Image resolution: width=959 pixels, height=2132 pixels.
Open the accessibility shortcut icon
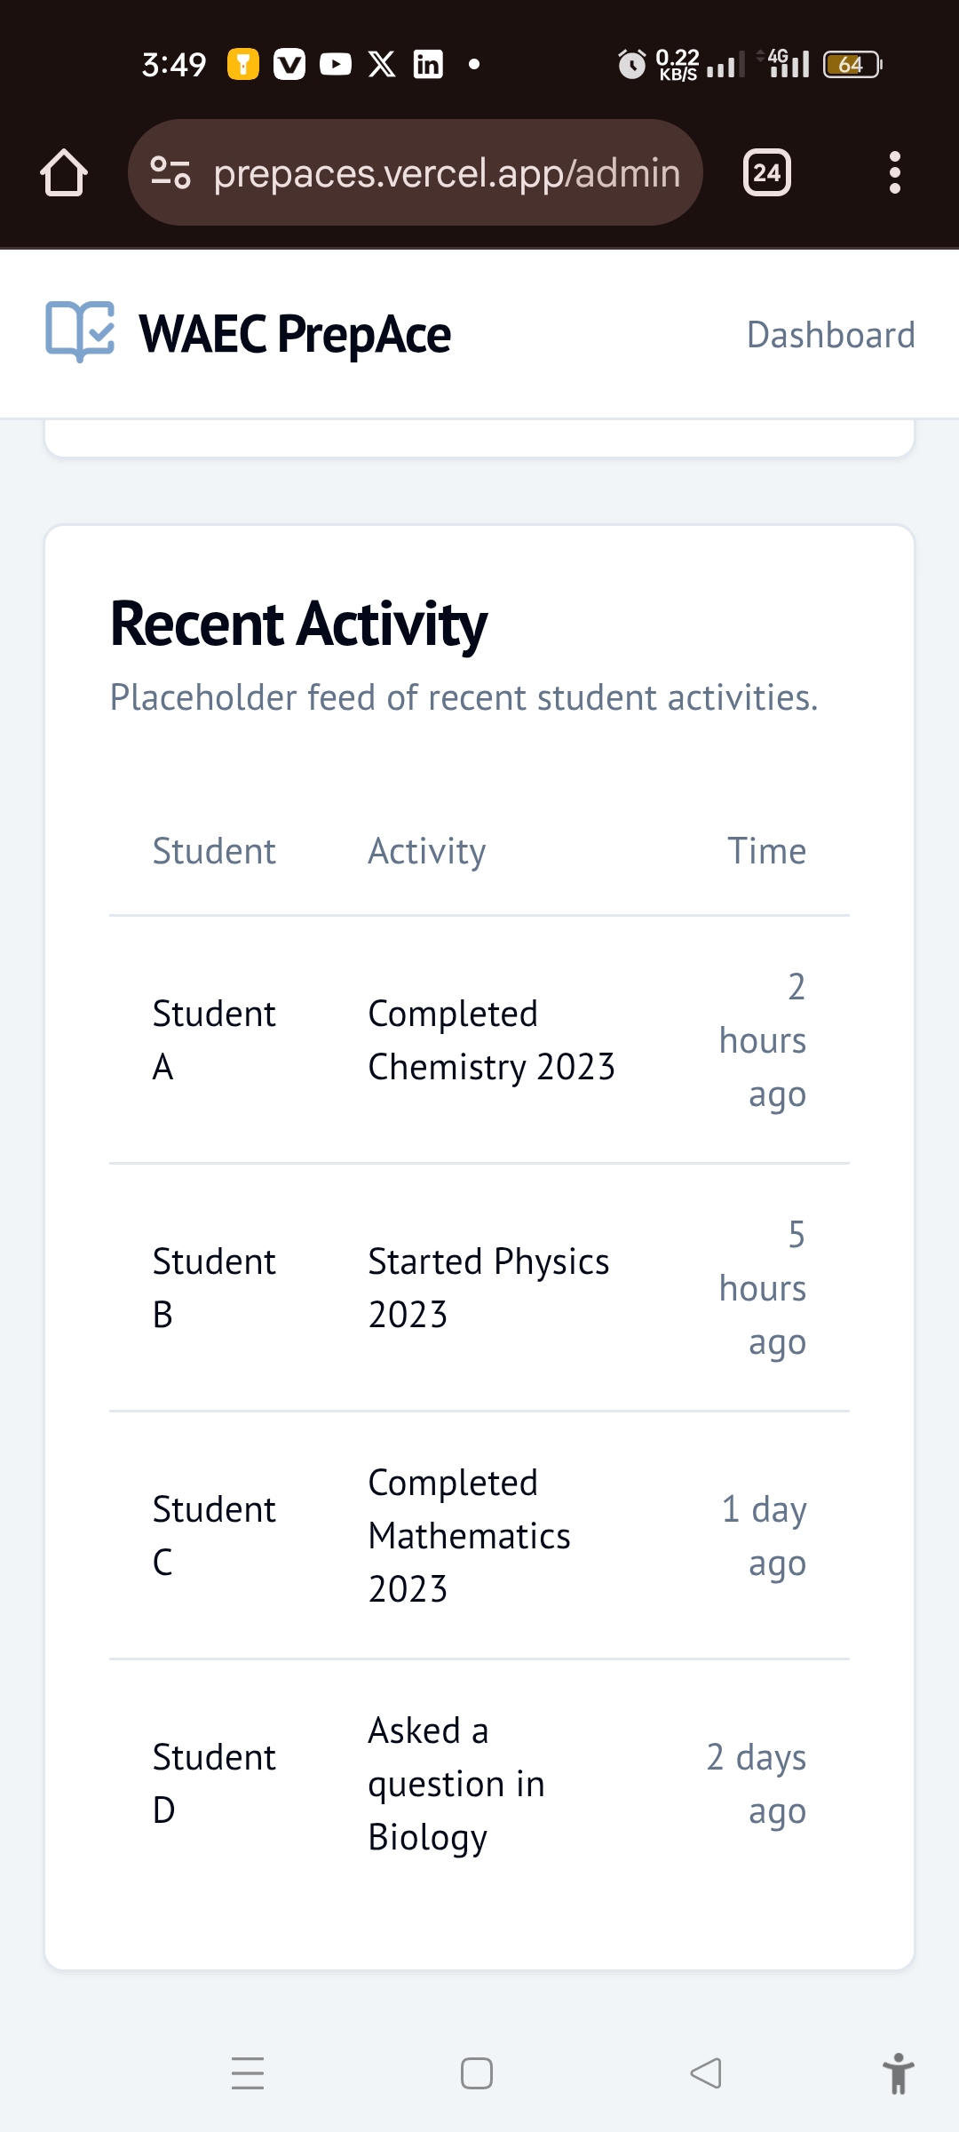pos(898,2073)
